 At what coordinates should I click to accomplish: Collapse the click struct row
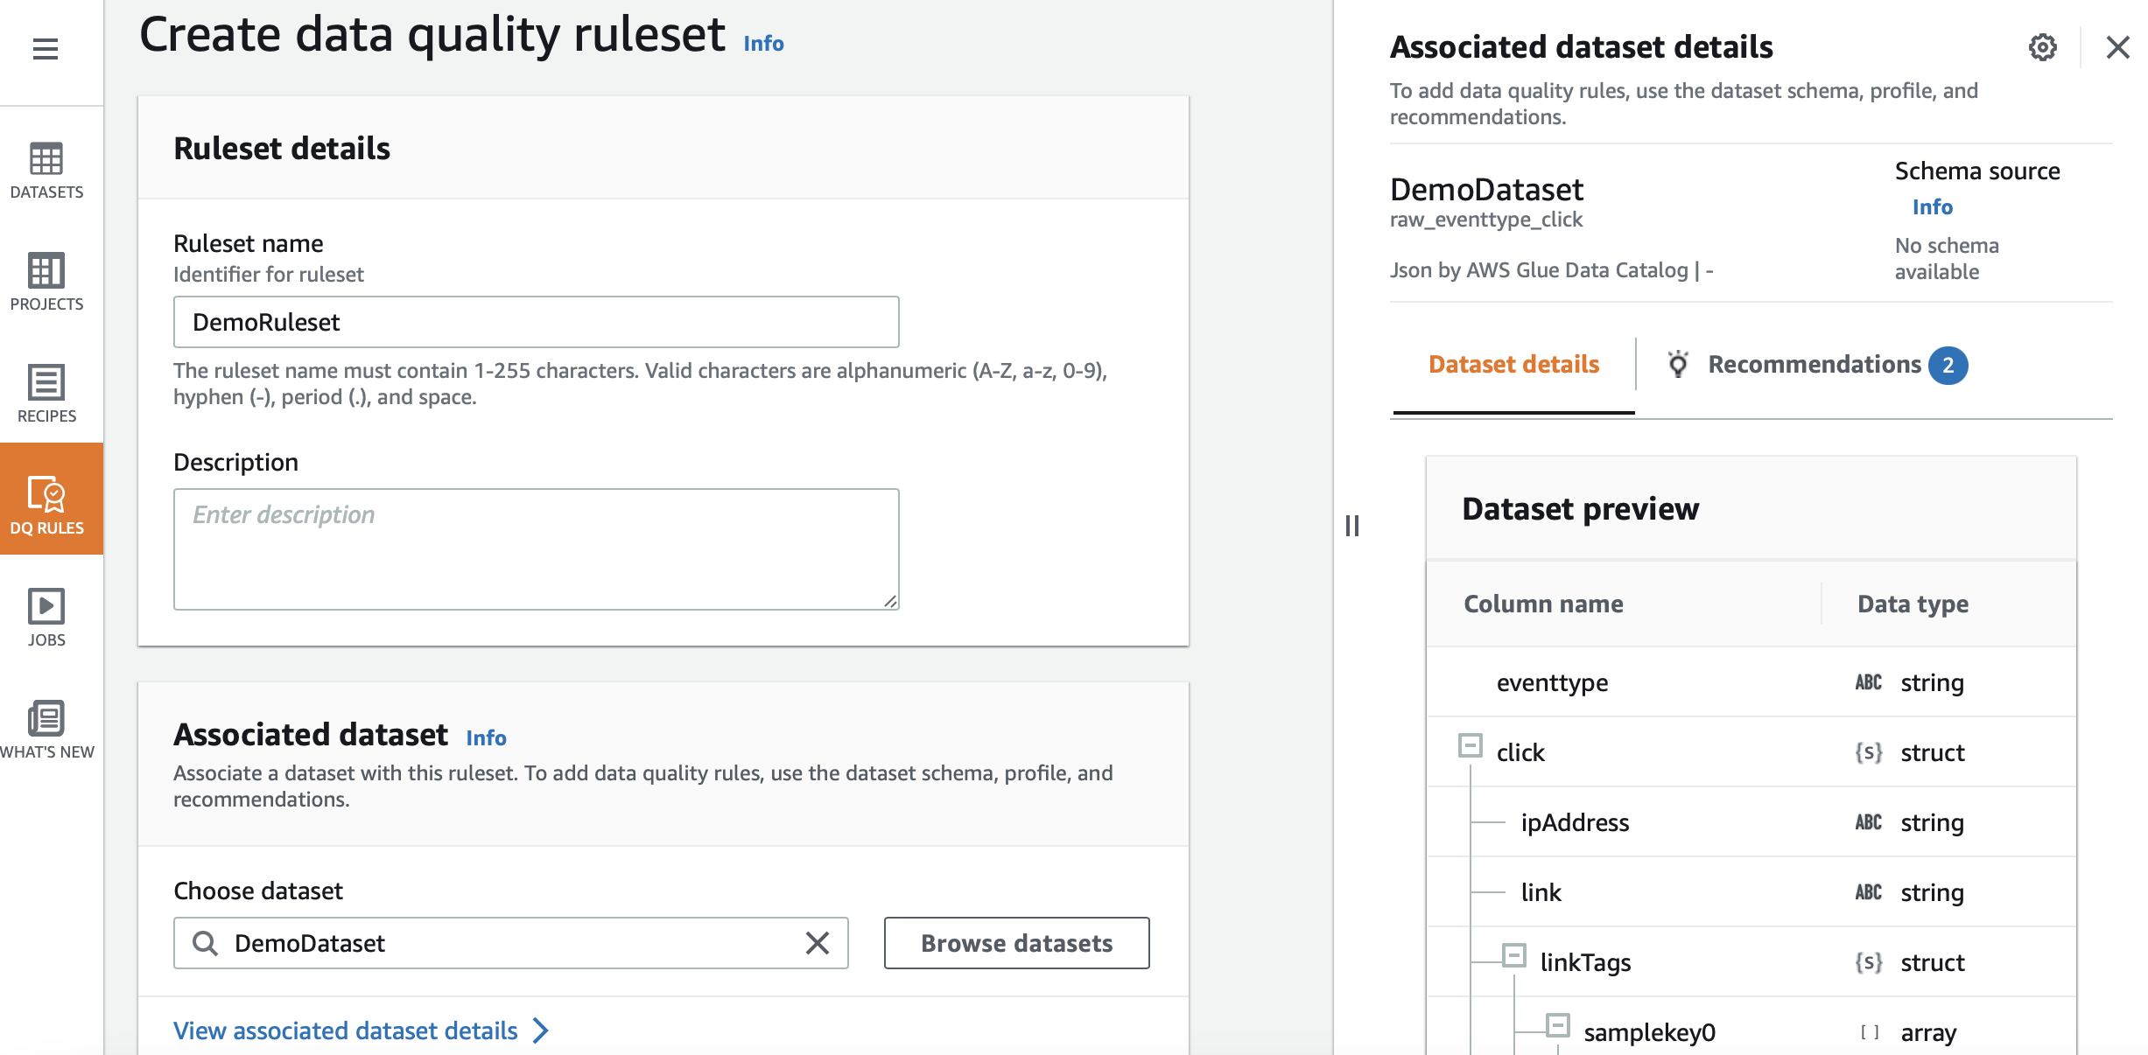point(1471,745)
